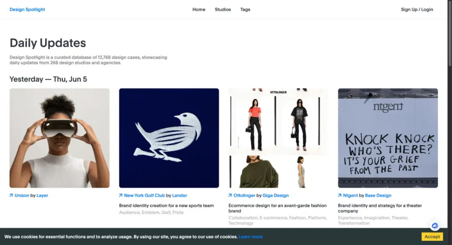Open the VR headset Unison thumbnail
Image resolution: width=452 pixels, height=245 pixels.
59,138
